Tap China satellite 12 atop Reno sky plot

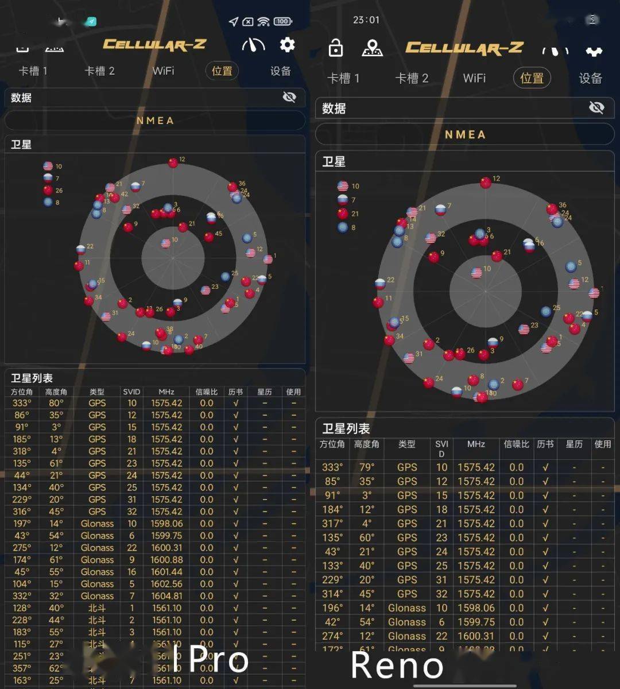point(486,183)
